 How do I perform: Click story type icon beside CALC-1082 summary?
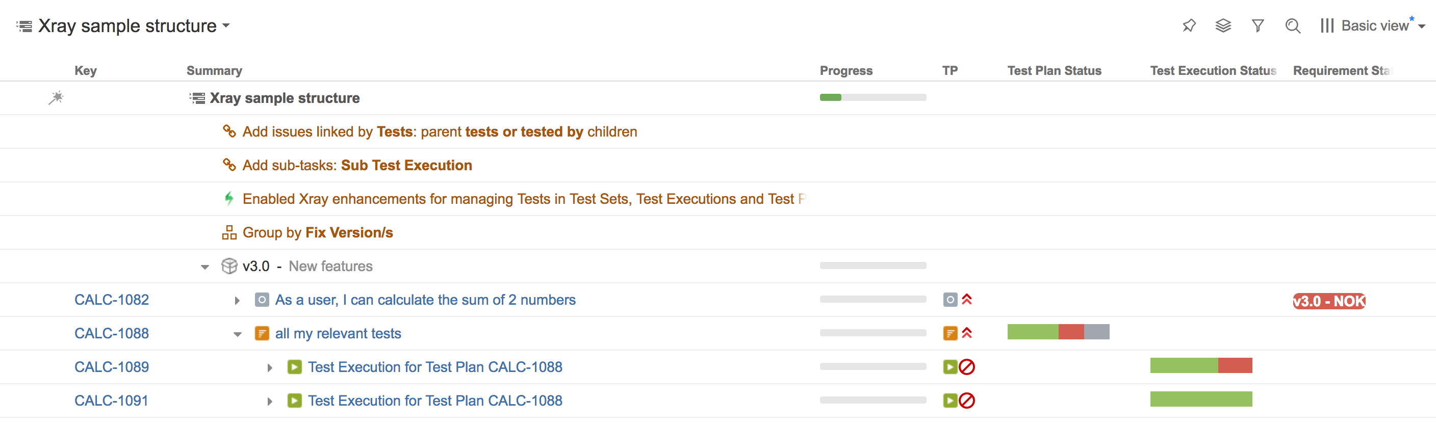(262, 300)
